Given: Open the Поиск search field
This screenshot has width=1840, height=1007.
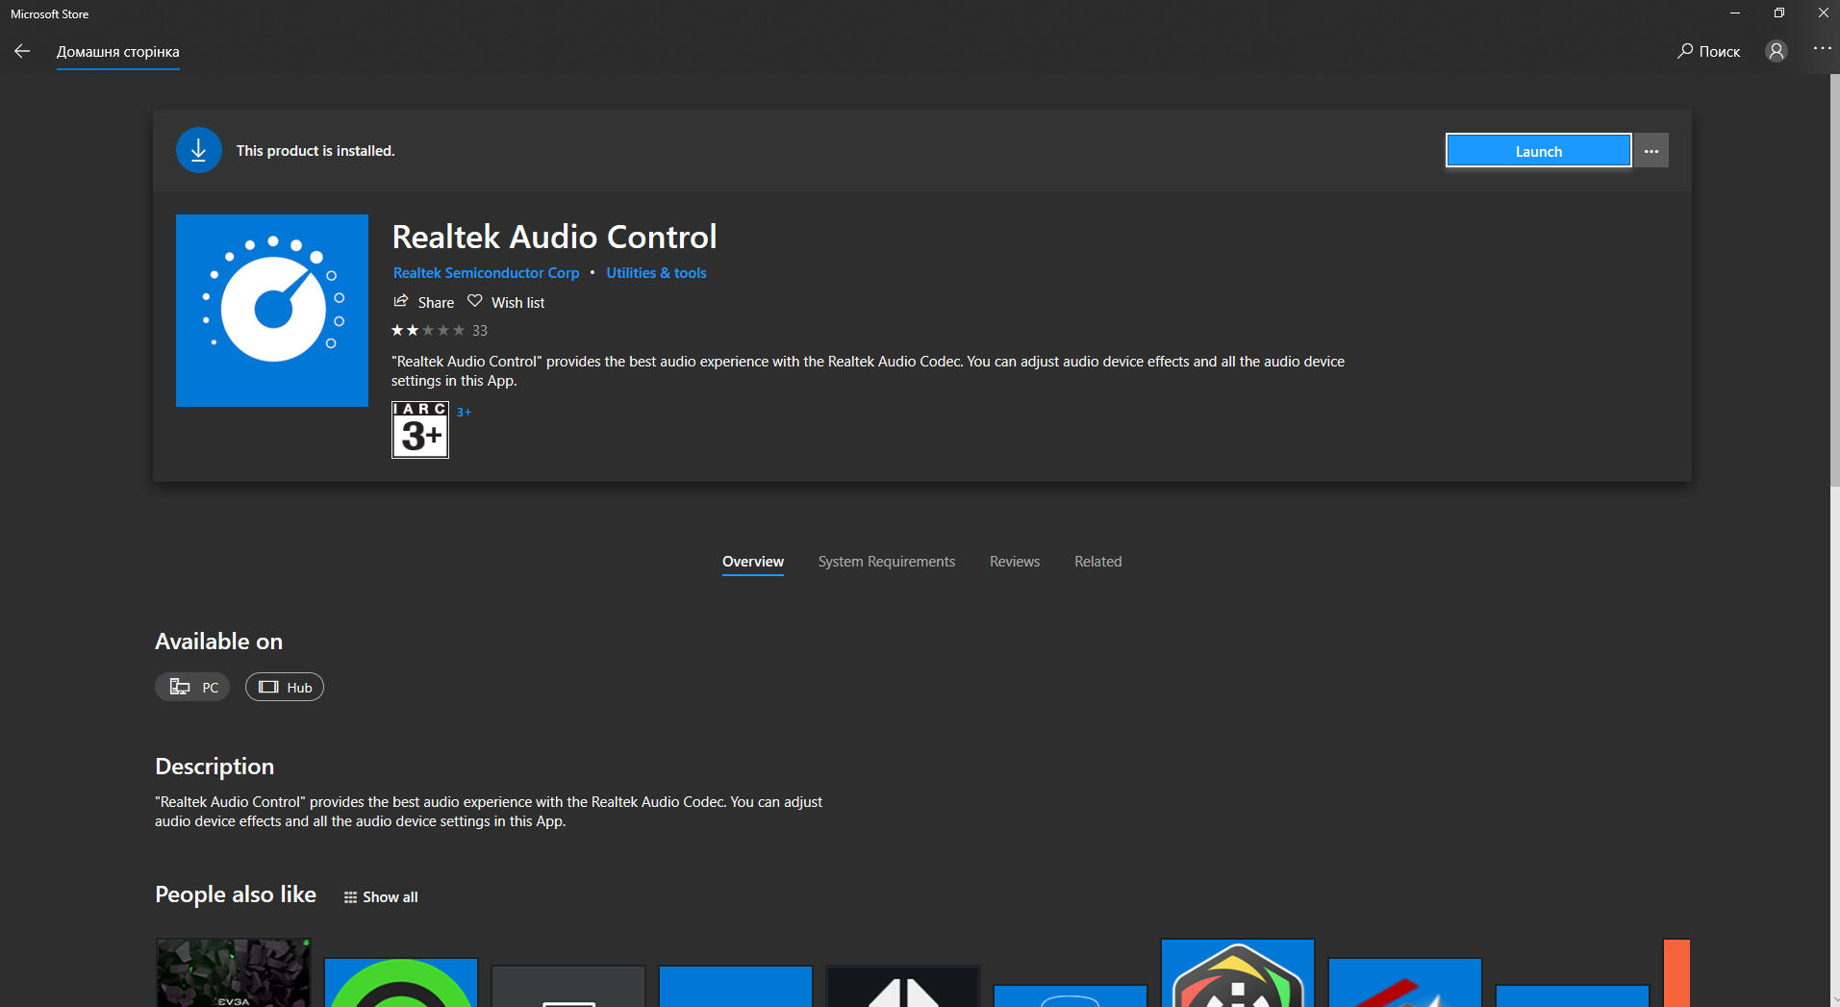Looking at the screenshot, I should pyautogui.click(x=1708, y=51).
